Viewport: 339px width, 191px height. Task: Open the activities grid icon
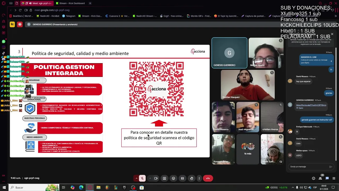[x=334, y=178]
